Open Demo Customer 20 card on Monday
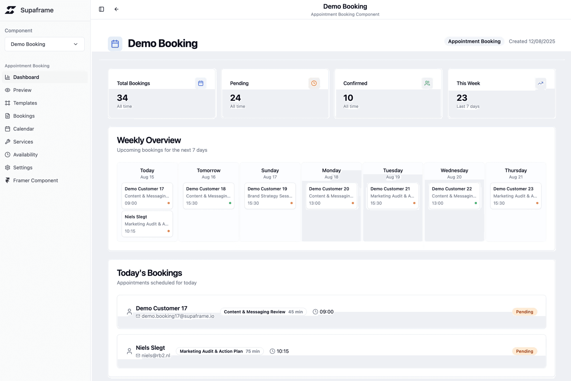This screenshot has width=571, height=381. [x=331, y=196]
